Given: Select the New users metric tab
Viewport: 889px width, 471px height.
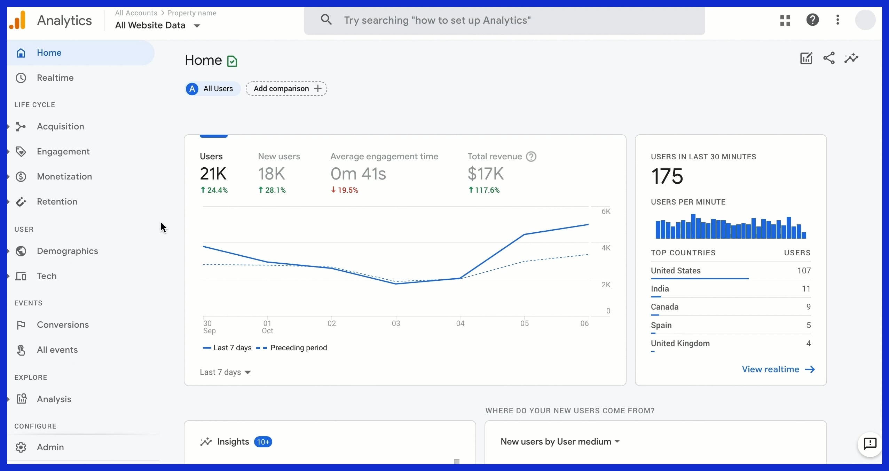Looking at the screenshot, I should [278, 173].
